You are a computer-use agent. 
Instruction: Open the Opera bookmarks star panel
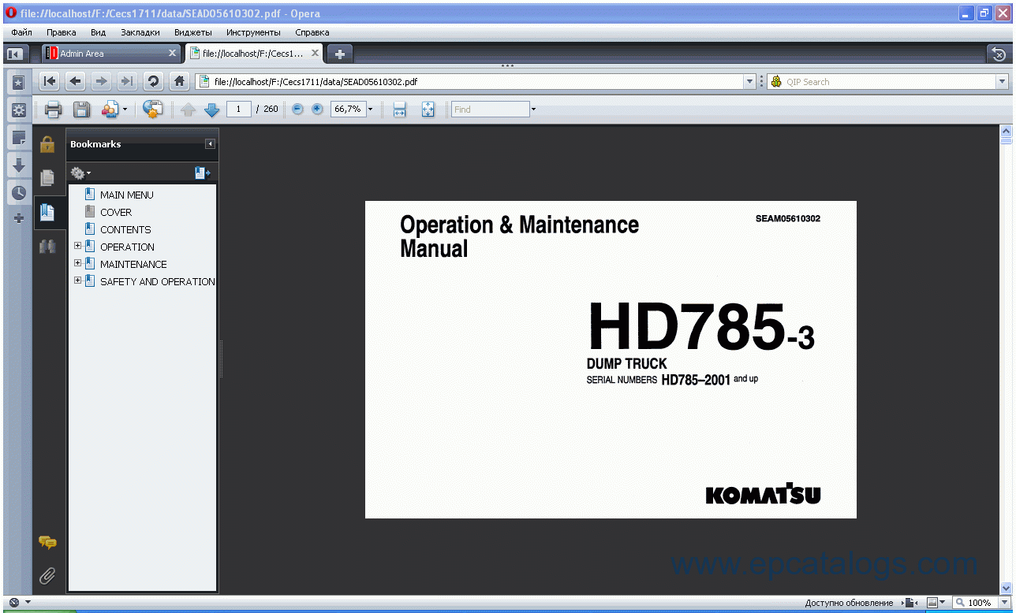[18, 83]
